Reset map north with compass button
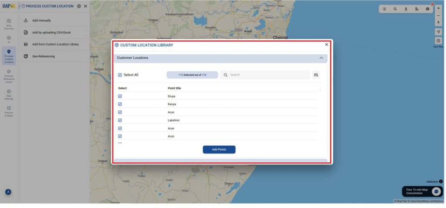Viewport: 446px width, 208px height. (x=438, y=23)
